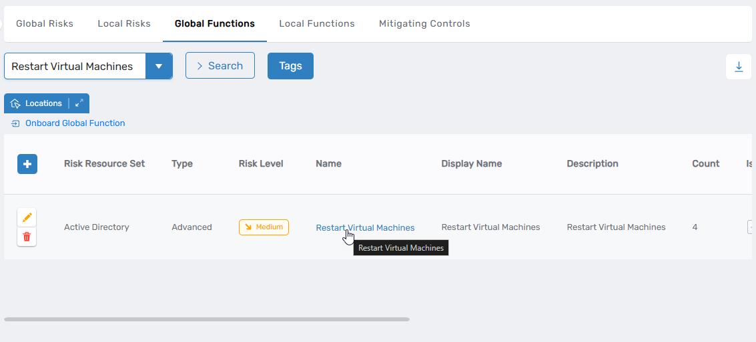Click the Onboard Global Function icon

point(15,123)
